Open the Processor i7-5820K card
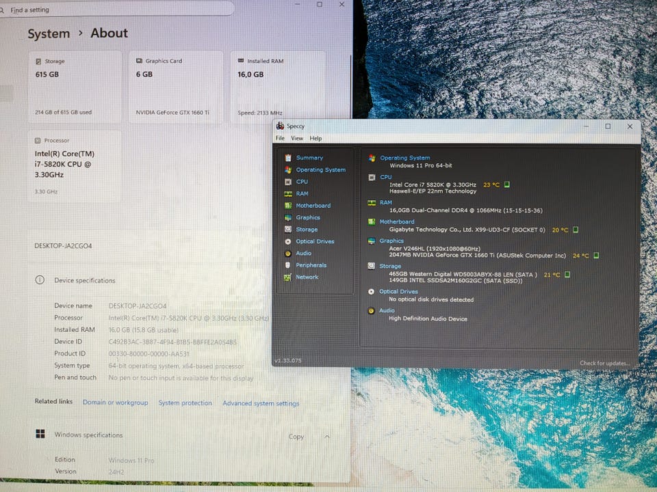657x492 pixels. click(75, 167)
